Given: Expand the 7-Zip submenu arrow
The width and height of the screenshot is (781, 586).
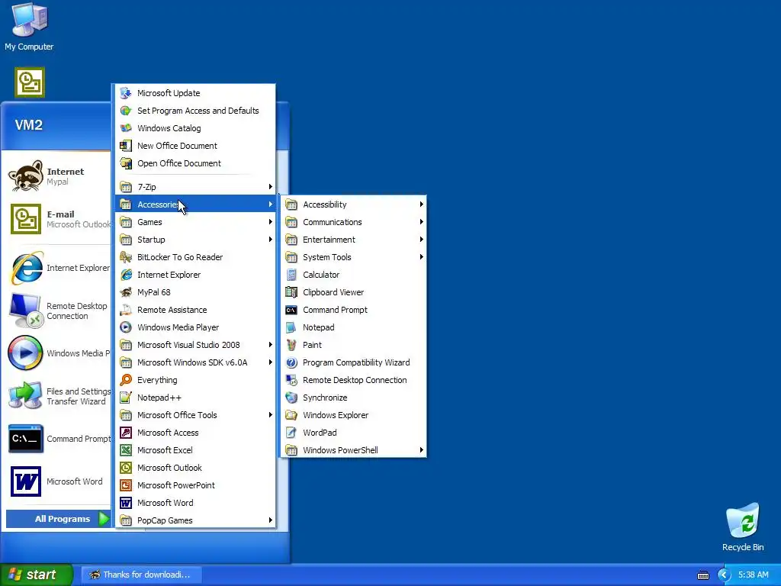Looking at the screenshot, I should [x=271, y=187].
